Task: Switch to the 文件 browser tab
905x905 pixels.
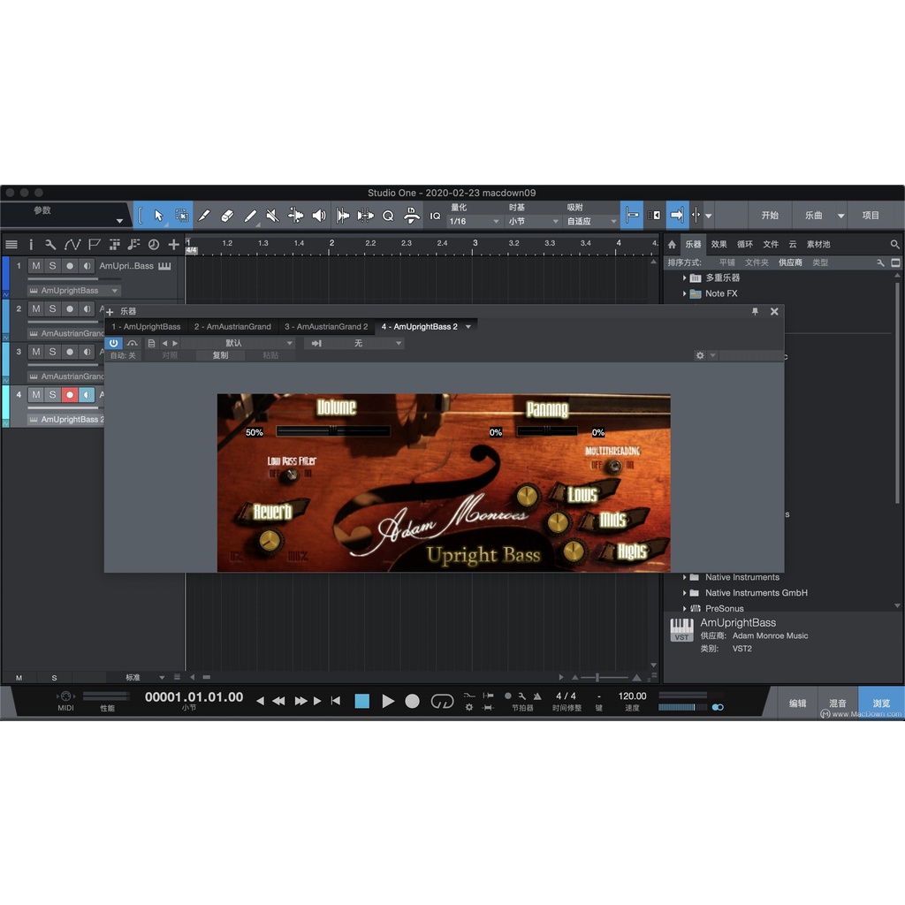Action: [x=771, y=245]
